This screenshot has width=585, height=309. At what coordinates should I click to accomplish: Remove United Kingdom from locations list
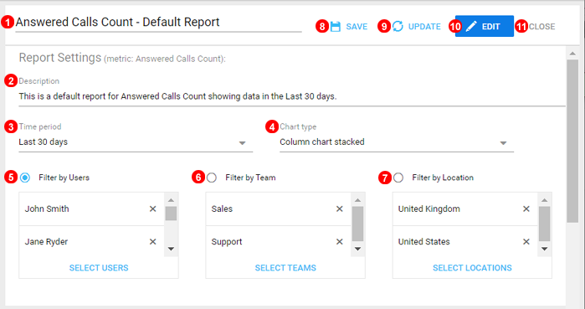click(x=526, y=209)
